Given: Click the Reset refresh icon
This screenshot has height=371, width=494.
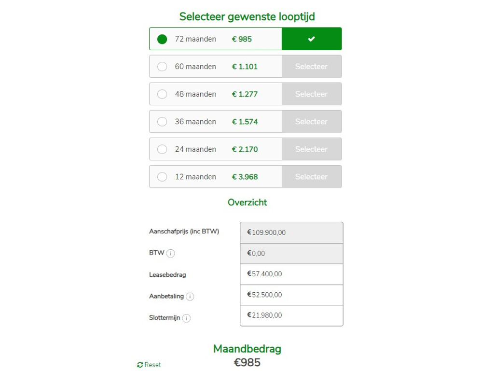Looking at the screenshot, I should tap(140, 365).
